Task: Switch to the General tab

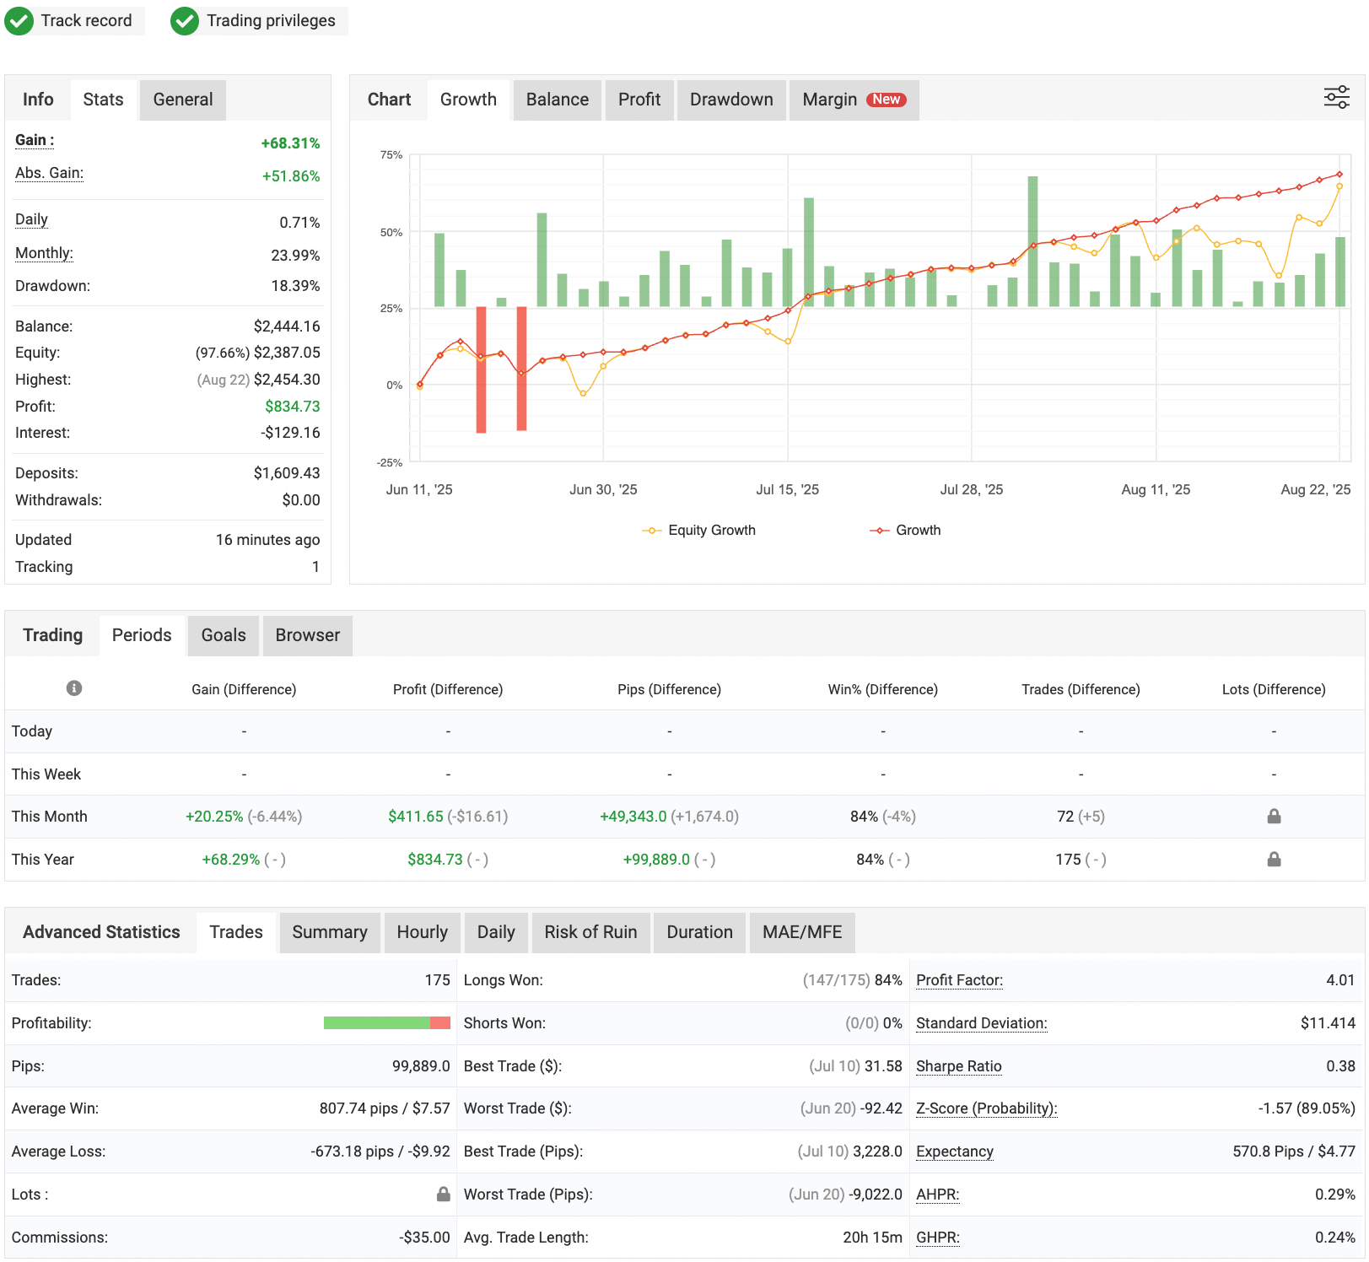Action: tap(183, 100)
